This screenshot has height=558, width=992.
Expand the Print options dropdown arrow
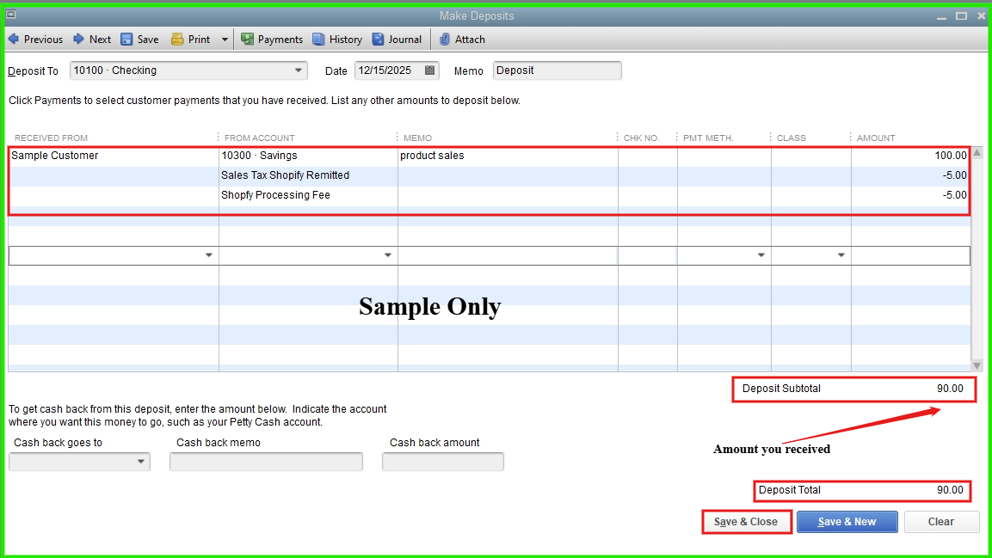point(225,39)
